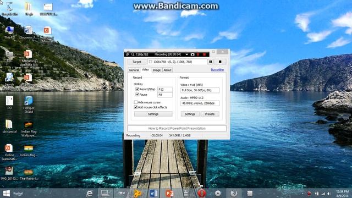Disable Add mouse click effects
352x198 pixels.
136,107
